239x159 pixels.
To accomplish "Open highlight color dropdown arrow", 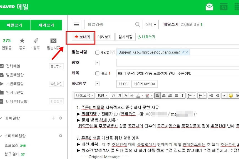I will coord(152,96).
